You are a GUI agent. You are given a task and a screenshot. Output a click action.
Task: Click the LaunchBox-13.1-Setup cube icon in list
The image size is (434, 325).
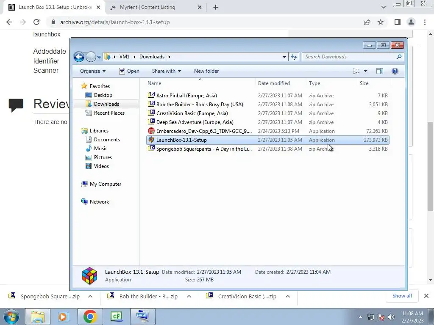[x=151, y=140]
